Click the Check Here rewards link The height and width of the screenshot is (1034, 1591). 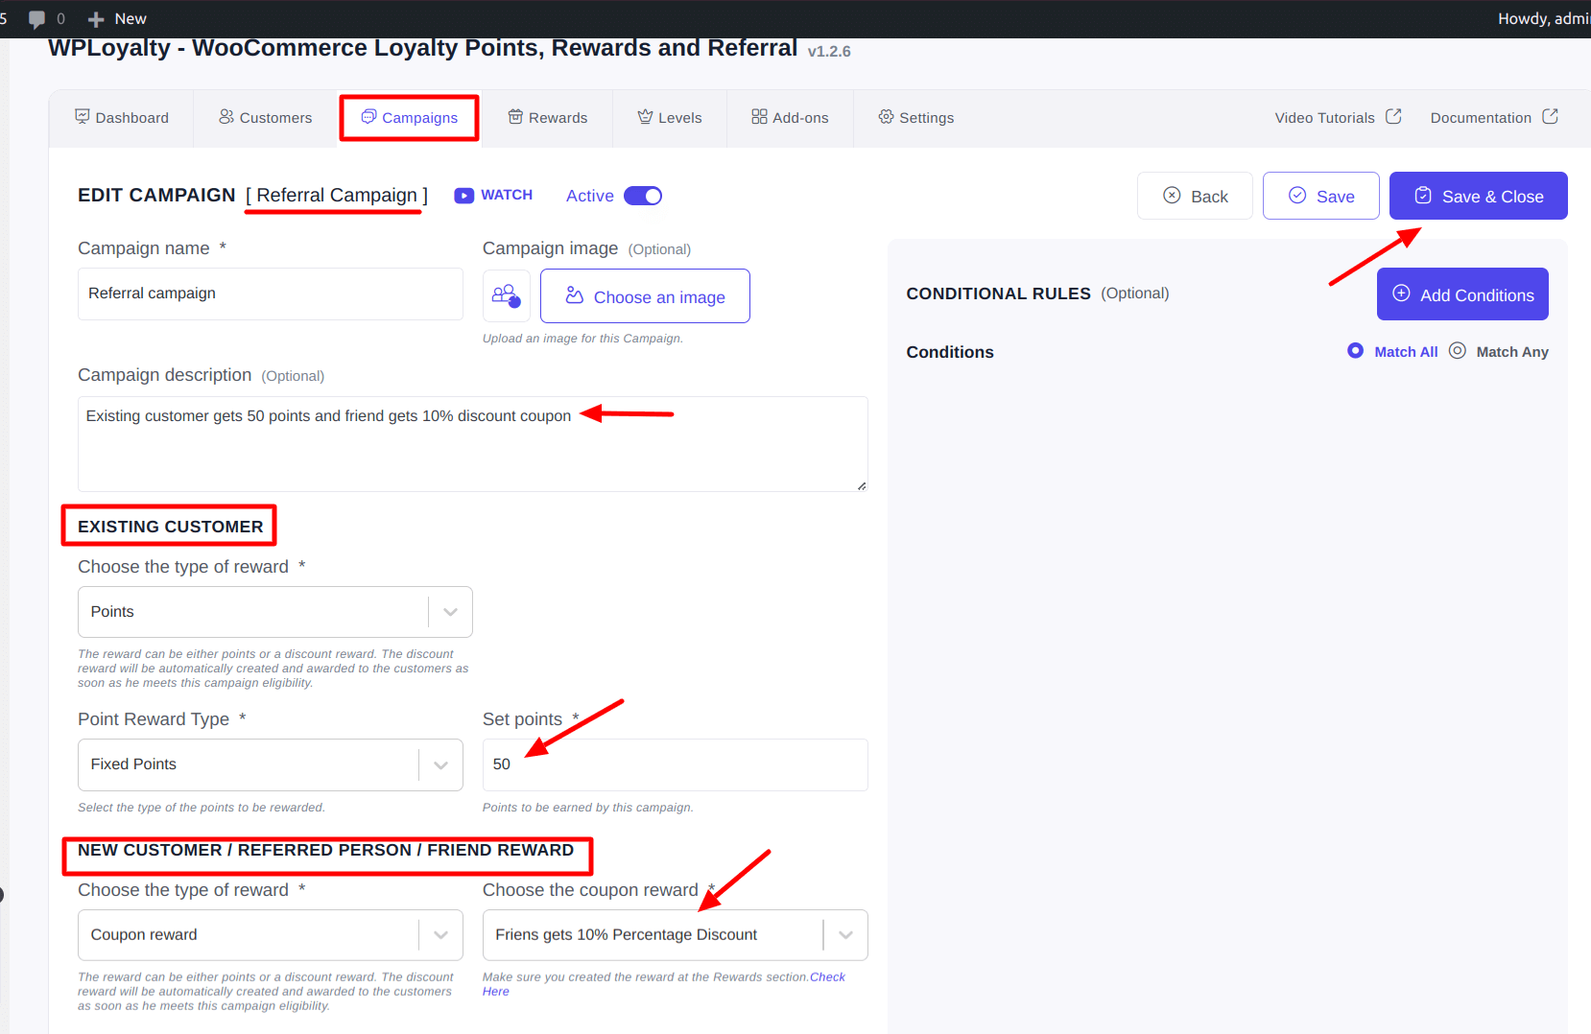pos(827,977)
